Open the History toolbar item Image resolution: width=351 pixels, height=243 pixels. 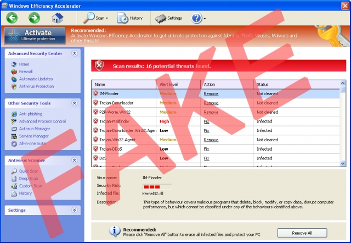coord(130,18)
